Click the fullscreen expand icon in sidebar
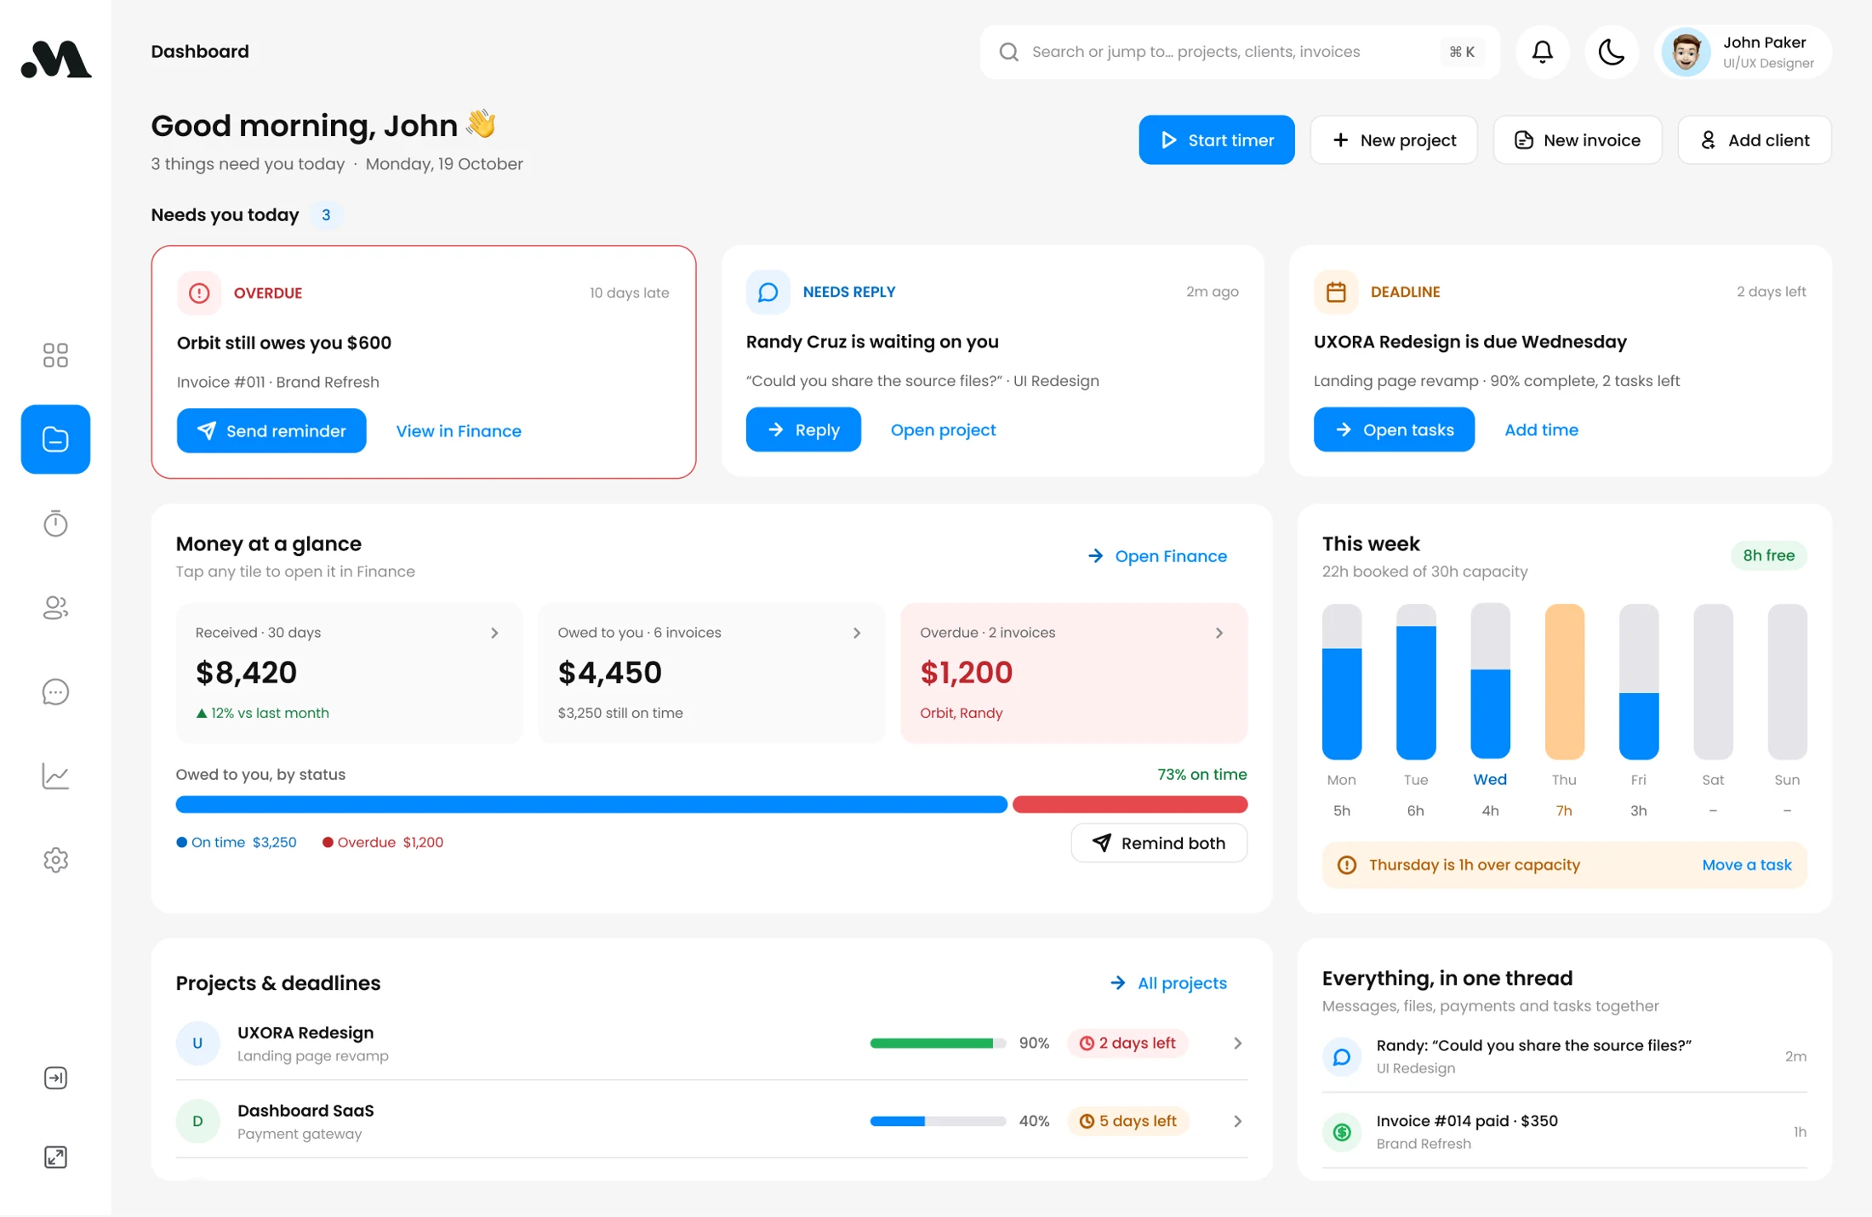 point(55,1157)
